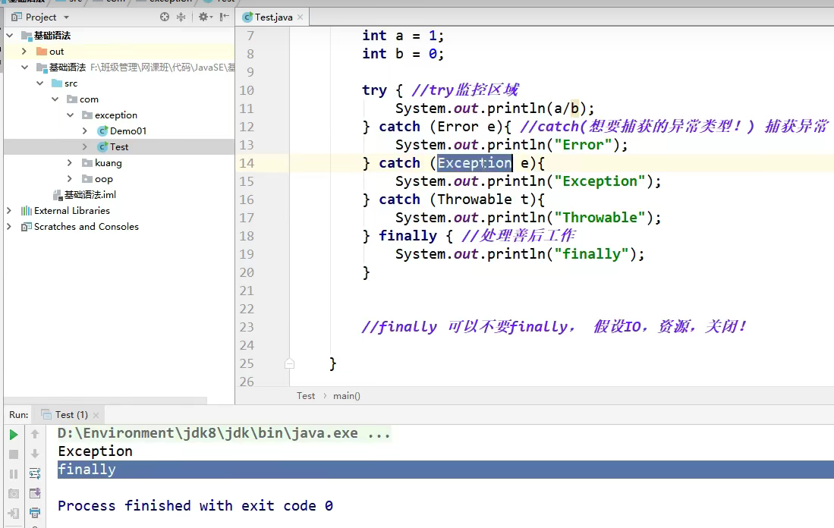Click the selected Exception word on line 14
834x528 pixels.
pos(474,163)
